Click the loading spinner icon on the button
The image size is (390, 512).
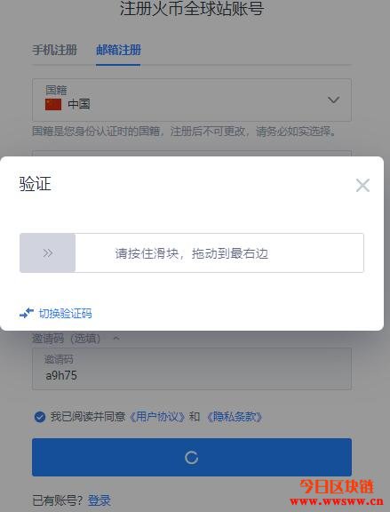pos(192,458)
